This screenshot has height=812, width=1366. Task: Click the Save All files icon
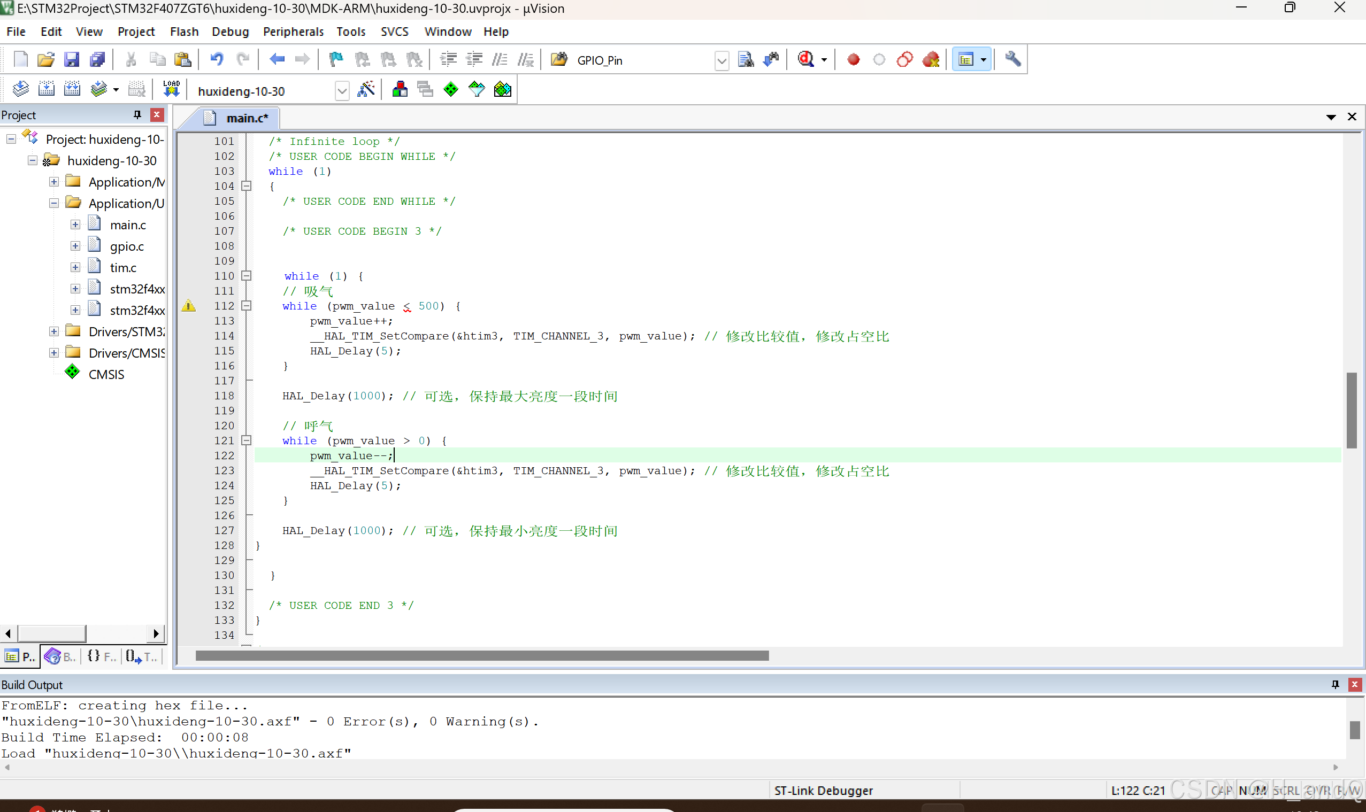pyautogui.click(x=97, y=59)
